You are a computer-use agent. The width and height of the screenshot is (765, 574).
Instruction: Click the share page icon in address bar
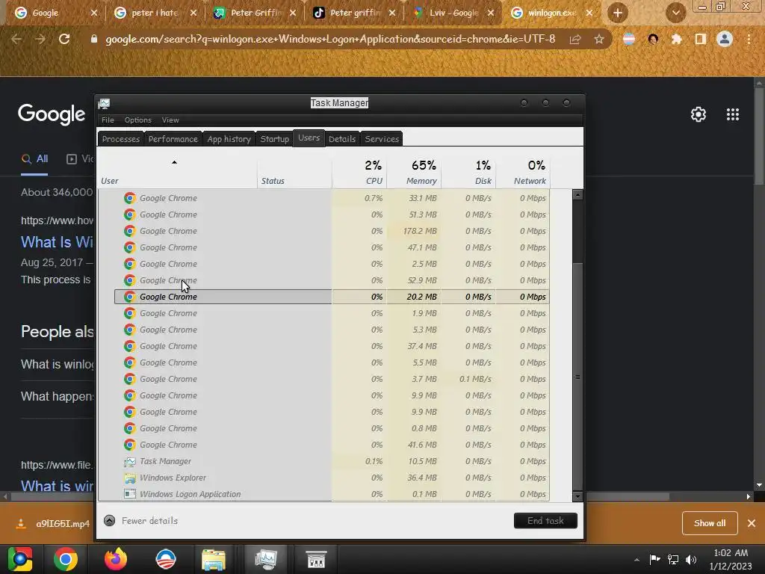pyautogui.click(x=575, y=39)
